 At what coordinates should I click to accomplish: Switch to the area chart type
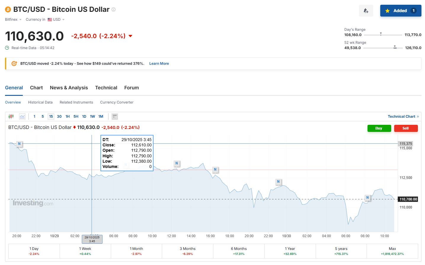(22, 117)
